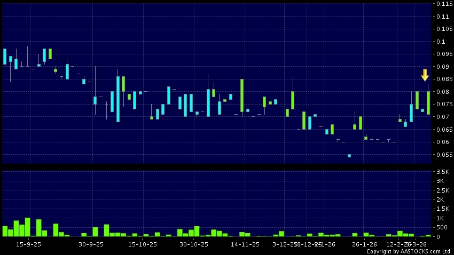Click the lowest cyan candle near 0.055
The image size is (454, 255).
point(349,156)
